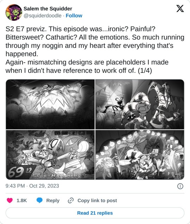Open the 9:43 PM Oct 29, 2023 timestamp
The image size is (190, 224).
pyautogui.click(x=32, y=186)
